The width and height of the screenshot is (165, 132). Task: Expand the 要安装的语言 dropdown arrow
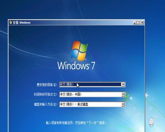123,84
